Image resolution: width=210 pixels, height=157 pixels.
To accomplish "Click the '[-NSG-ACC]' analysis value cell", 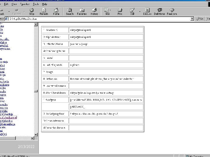I will pos(106,107).
